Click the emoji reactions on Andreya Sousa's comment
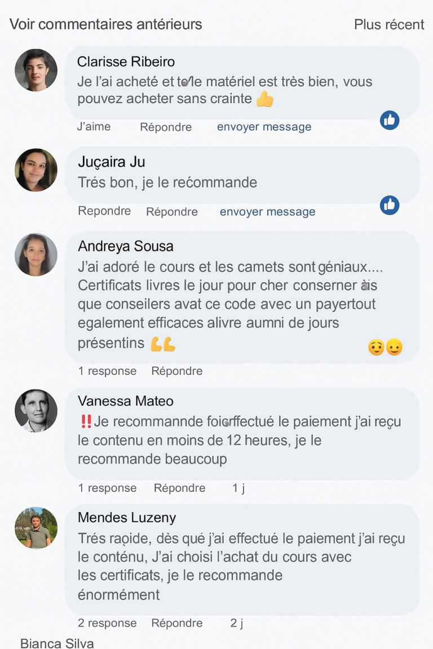This screenshot has height=649, width=433. tap(385, 348)
